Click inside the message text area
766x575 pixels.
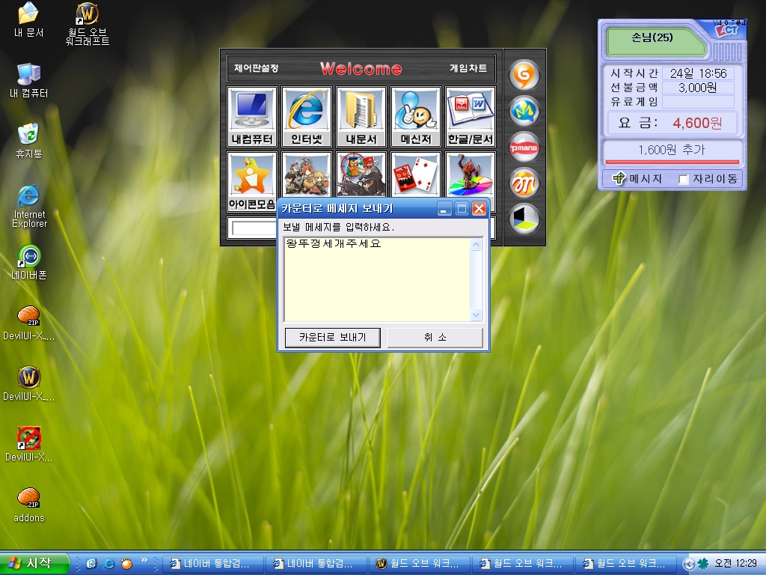(x=377, y=279)
